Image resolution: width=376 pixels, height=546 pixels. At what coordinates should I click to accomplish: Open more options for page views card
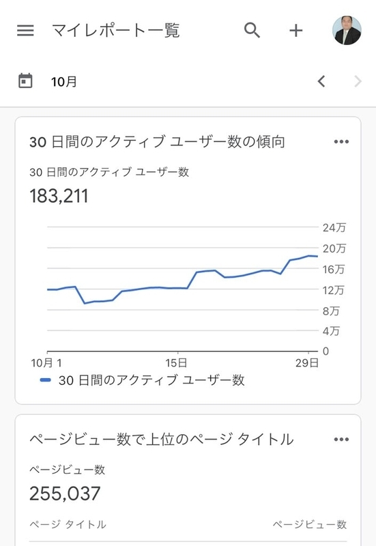[341, 440]
